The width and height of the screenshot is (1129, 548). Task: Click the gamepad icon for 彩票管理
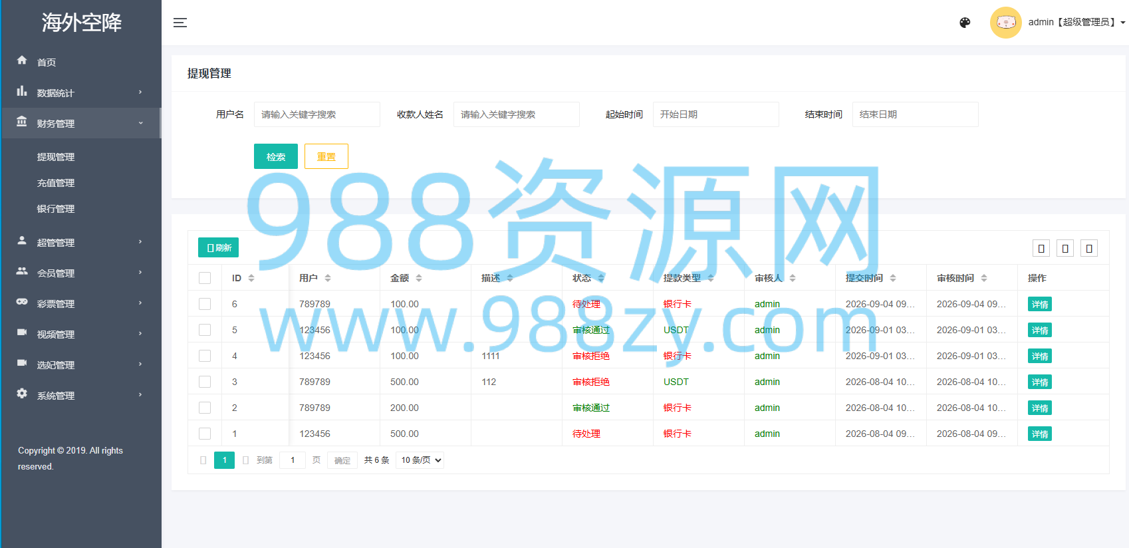point(22,302)
